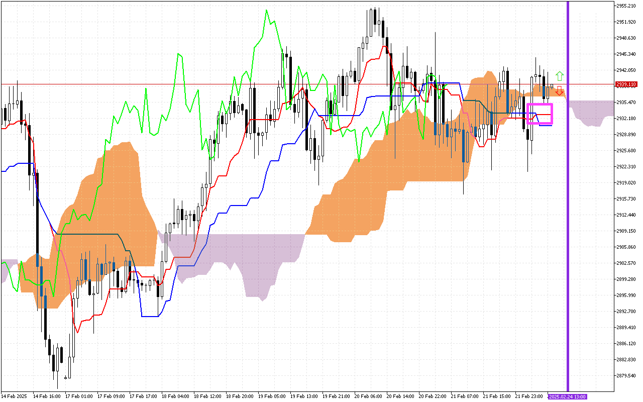The image size is (643, 402).
Task: Click the 19 Feb 05:00 time axis label
Action: coord(273,396)
